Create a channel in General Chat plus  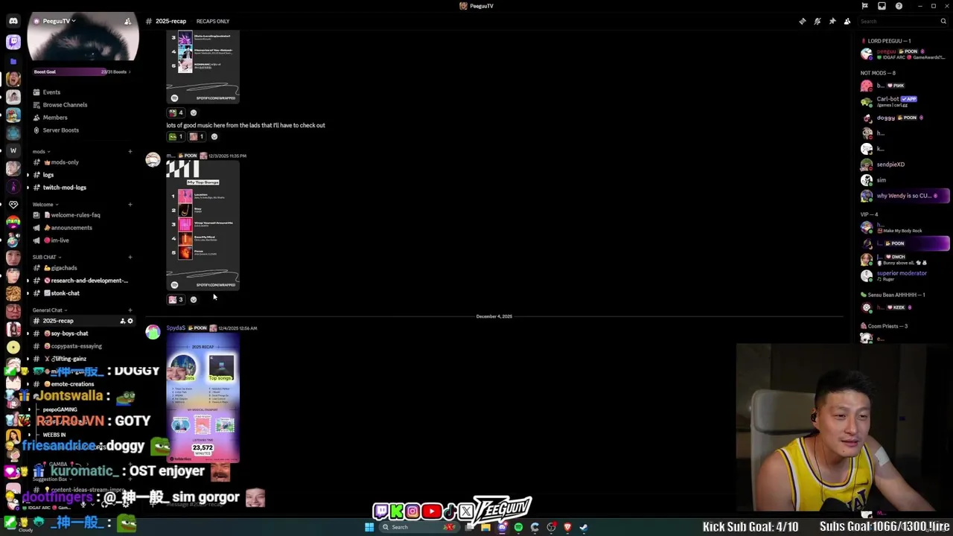(x=130, y=310)
